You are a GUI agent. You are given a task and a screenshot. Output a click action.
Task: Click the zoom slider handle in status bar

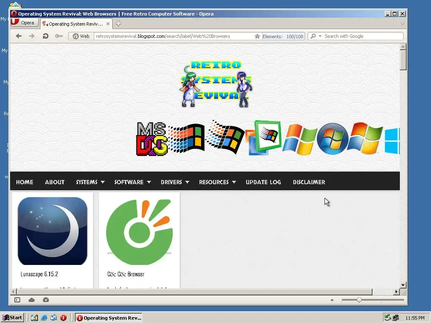click(359, 300)
